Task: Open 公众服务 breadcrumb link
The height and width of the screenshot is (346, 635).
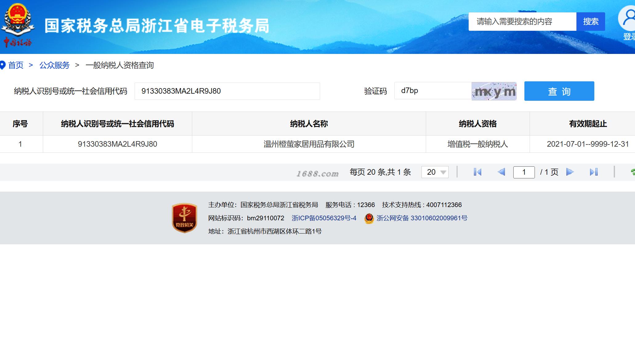Action: [x=55, y=65]
